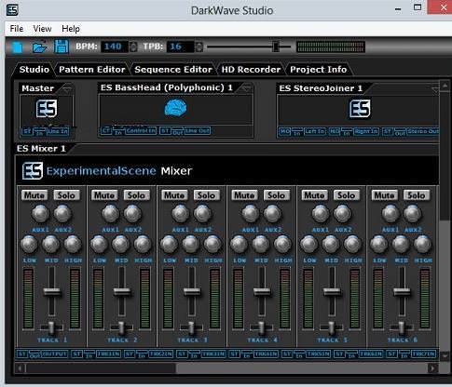
Task: Click the blue brain icon of ES BassHead
Action: (x=175, y=108)
